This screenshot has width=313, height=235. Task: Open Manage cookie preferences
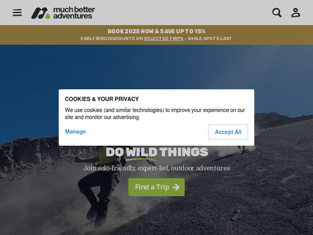(75, 131)
